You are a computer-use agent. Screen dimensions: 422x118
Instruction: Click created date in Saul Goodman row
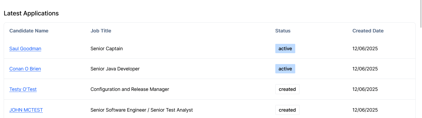[x=365, y=49]
